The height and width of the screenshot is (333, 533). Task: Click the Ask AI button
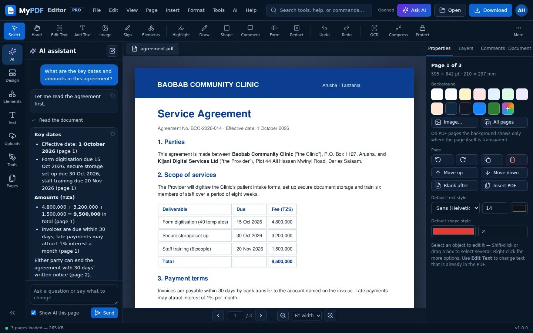(x=414, y=10)
